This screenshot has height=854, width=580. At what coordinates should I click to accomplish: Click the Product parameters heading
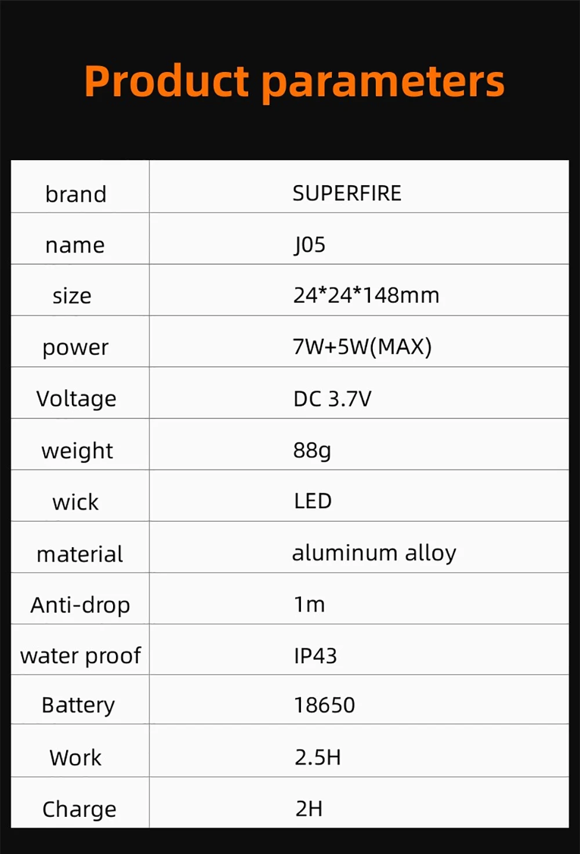tap(295, 82)
